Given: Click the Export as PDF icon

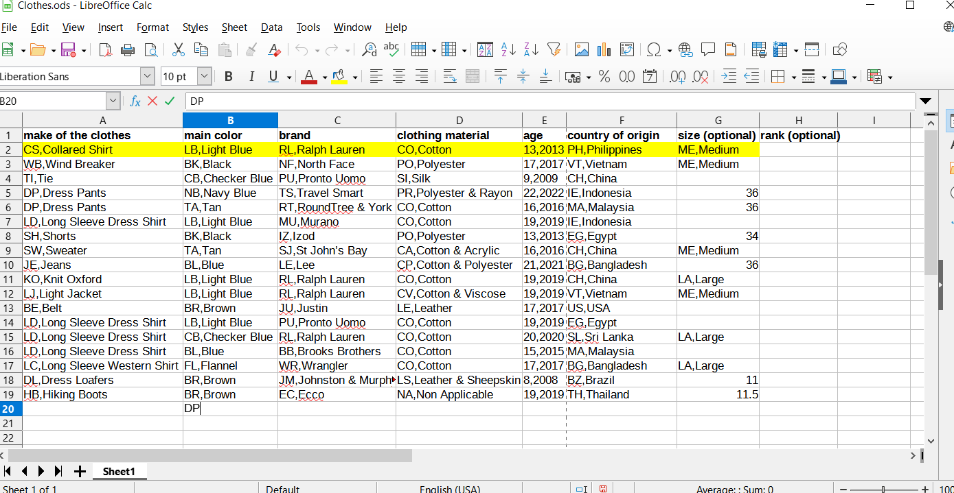Looking at the screenshot, I should (x=105, y=49).
